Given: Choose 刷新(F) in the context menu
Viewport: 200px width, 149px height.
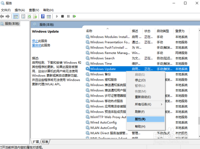Looking at the screenshot, I should tap(146, 112).
